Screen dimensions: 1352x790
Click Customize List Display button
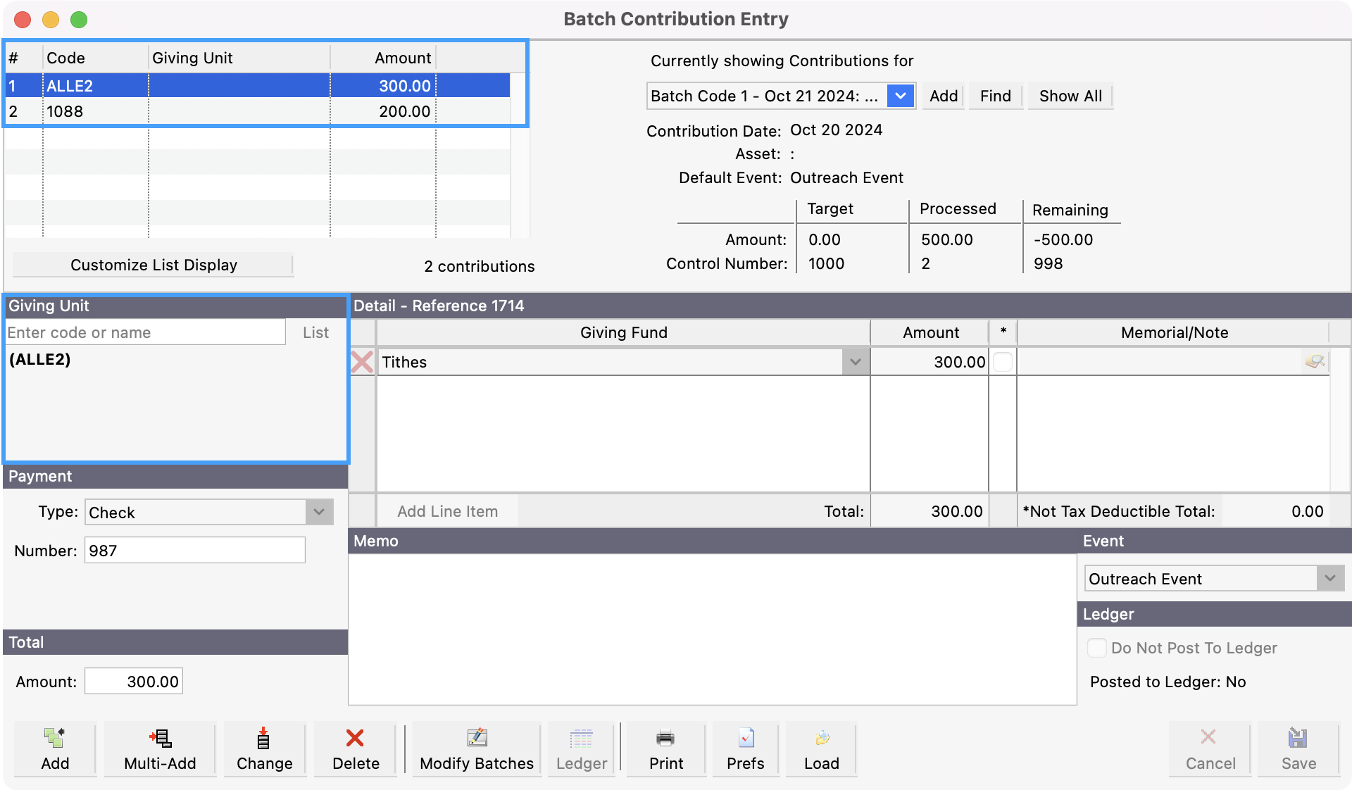point(154,265)
